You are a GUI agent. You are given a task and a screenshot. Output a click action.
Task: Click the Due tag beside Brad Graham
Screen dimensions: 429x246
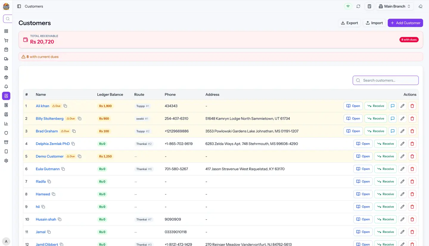(x=65, y=131)
